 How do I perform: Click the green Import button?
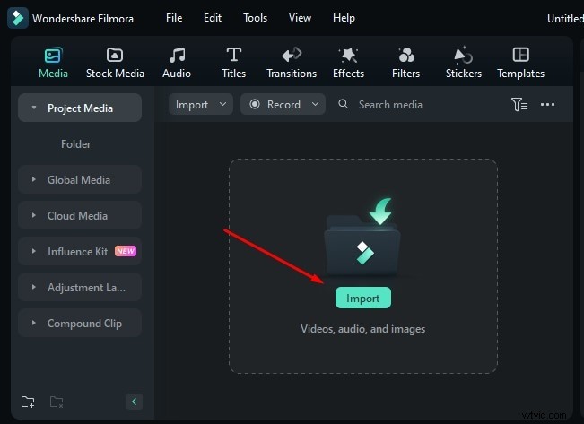coord(362,298)
